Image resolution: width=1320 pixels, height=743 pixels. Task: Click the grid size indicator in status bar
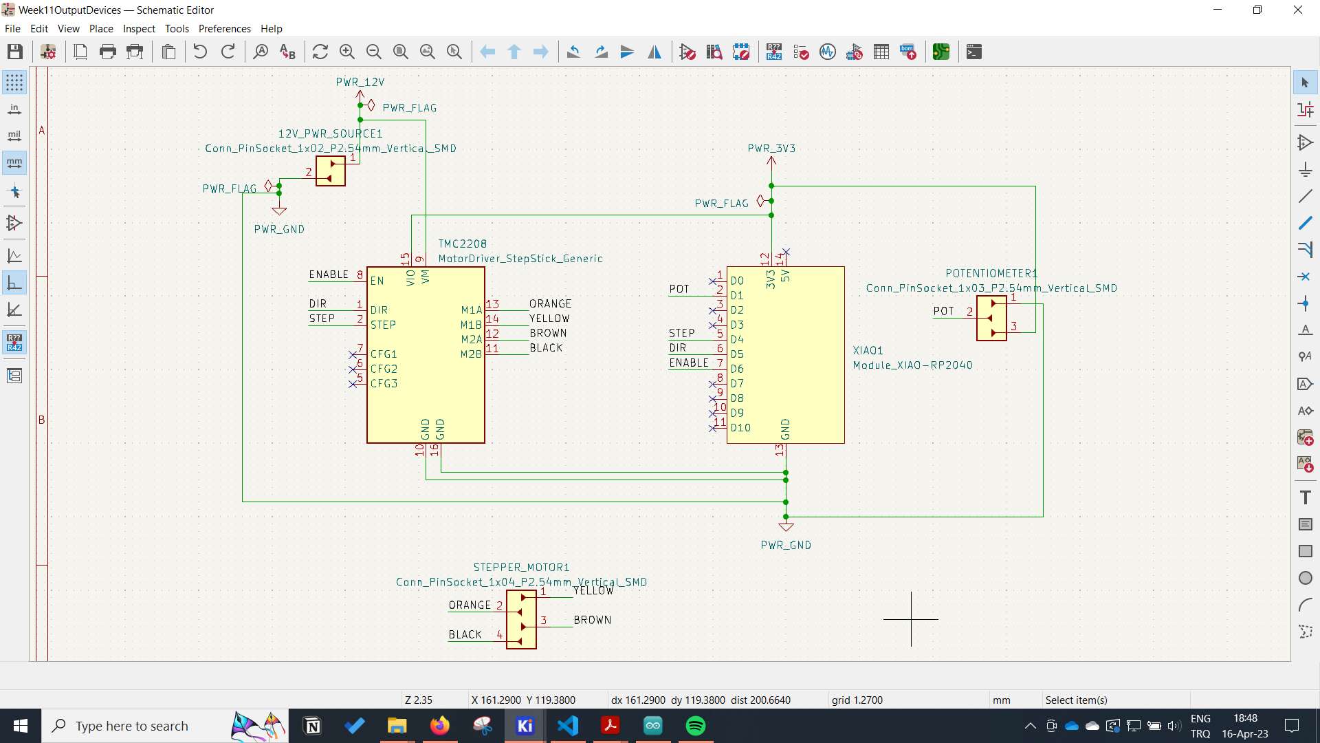point(857,698)
